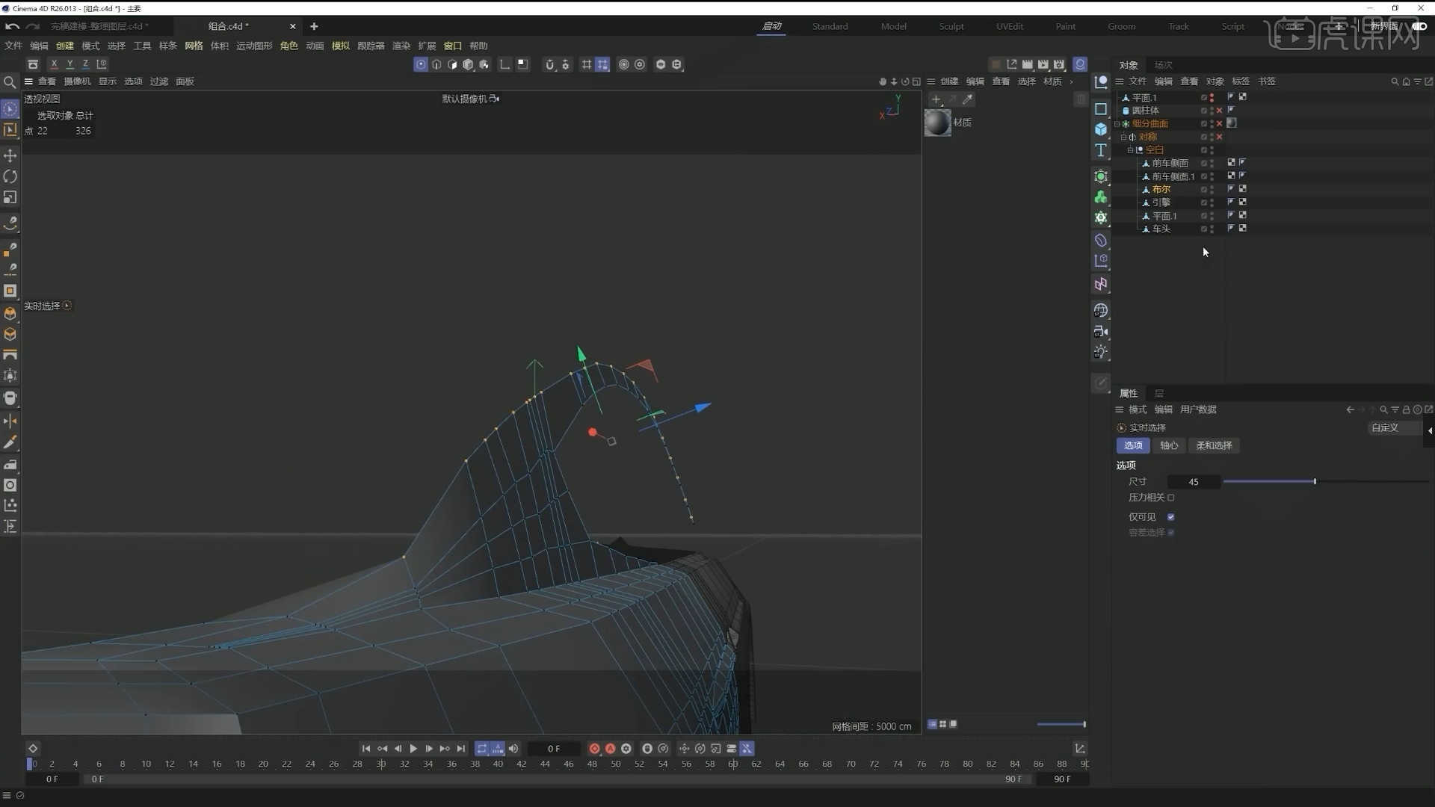Click the 轴心 tab button
The width and height of the screenshot is (1435, 807).
point(1169,446)
